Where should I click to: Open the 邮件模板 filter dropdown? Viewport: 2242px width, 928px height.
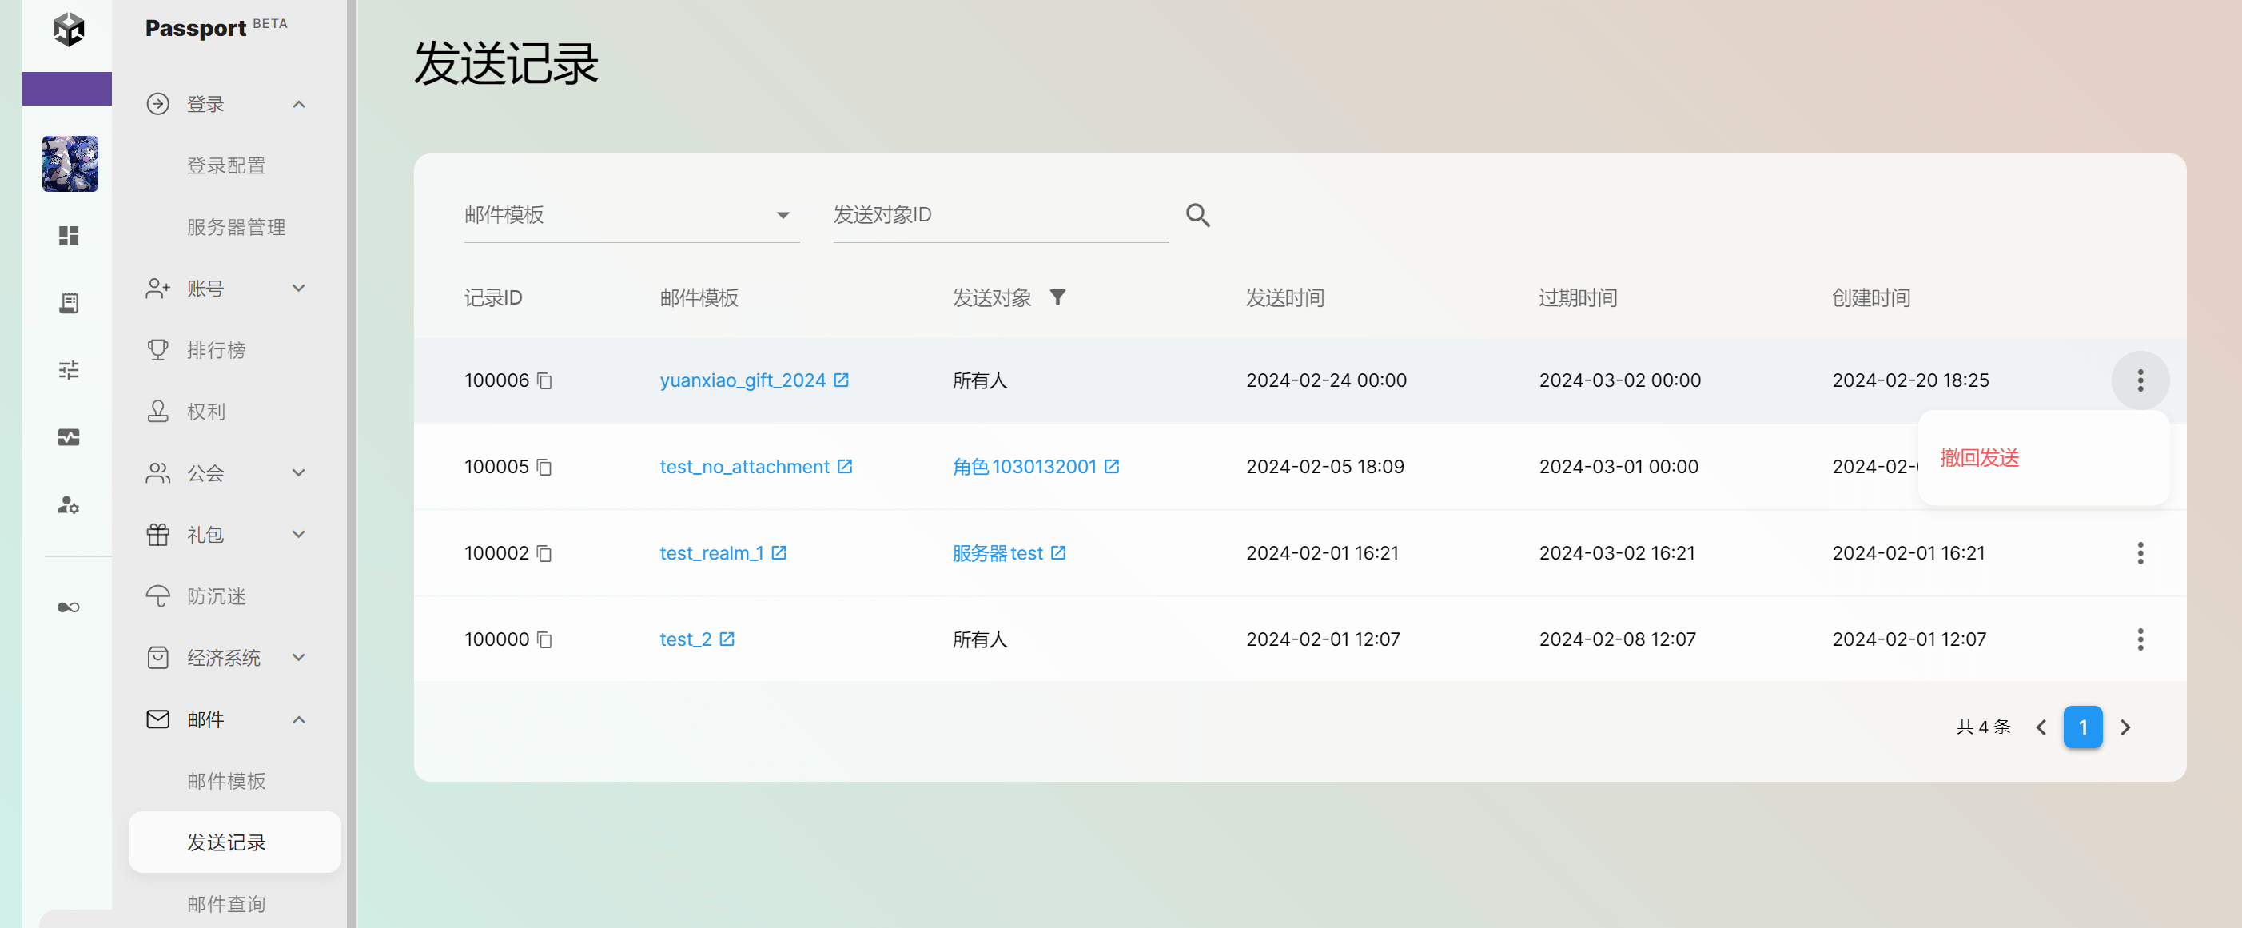631,215
